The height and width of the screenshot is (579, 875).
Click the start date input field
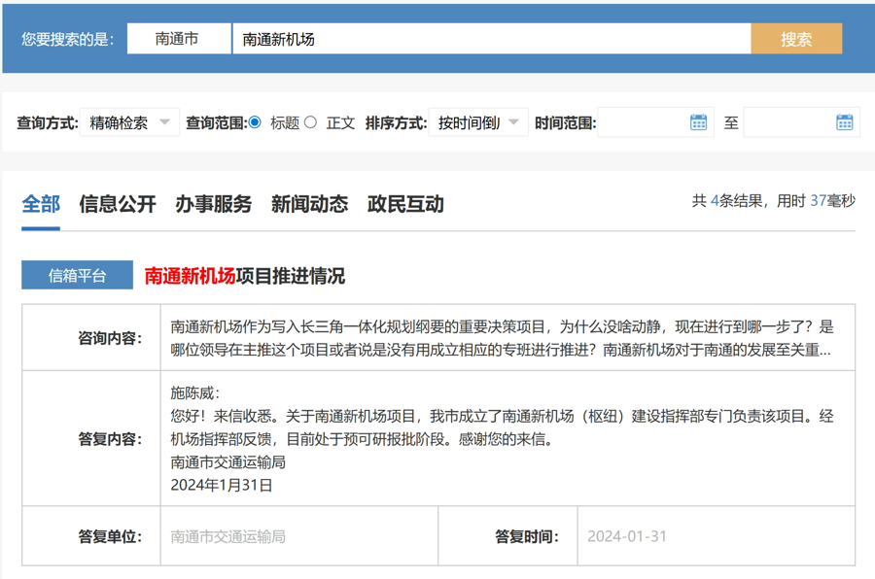pyautogui.click(x=655, y=122)
